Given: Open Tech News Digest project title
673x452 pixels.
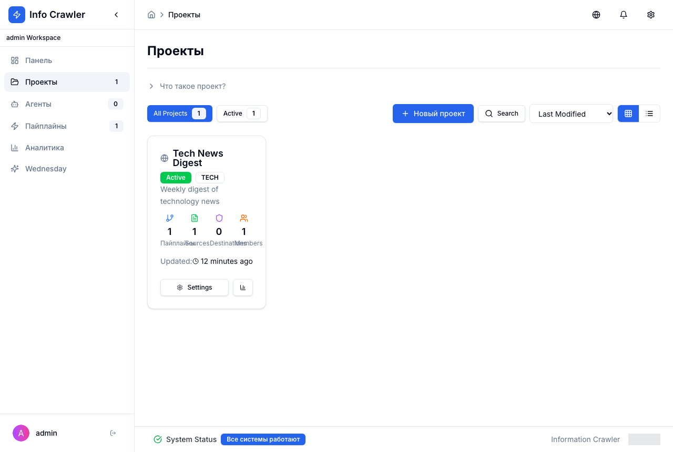Looking at the screenshot, I should [198, 158].
